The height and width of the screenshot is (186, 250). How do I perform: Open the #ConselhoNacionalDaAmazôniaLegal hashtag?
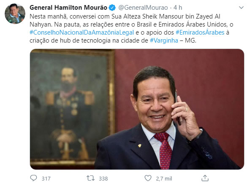coord(82,32)
